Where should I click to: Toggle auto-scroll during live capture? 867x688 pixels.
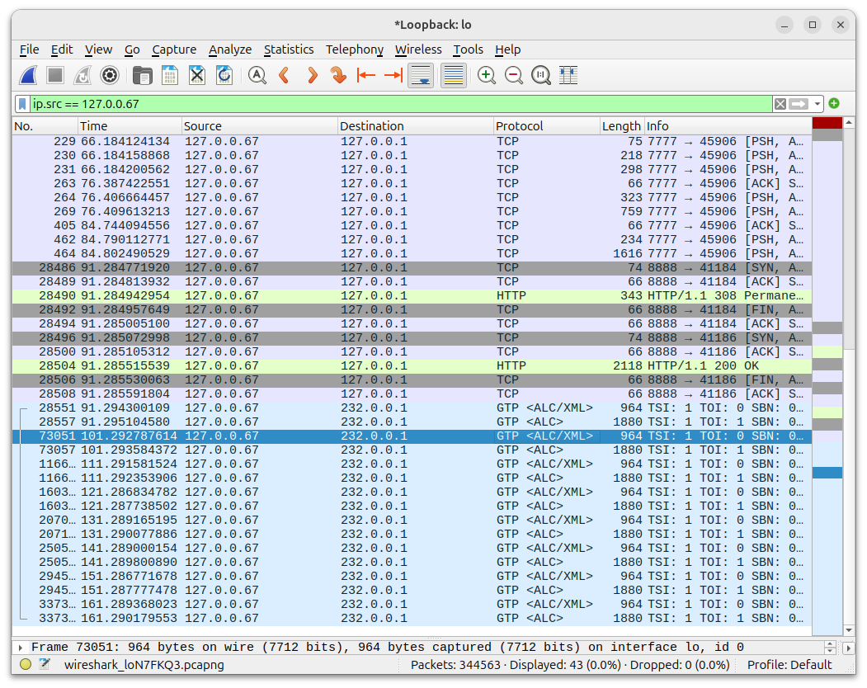click(x=420, y=75)
